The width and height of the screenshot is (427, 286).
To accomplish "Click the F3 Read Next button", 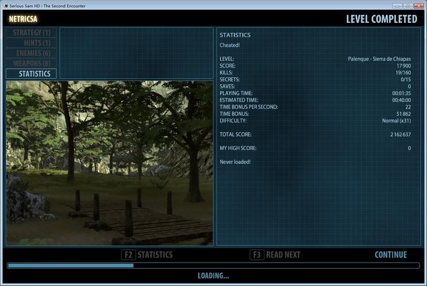I will [x=275, y=255].
